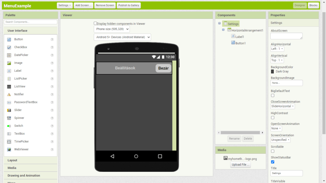Enable Display hidden components in Viewer
This screenshot has width=326, height=183.
click(95, 23)
